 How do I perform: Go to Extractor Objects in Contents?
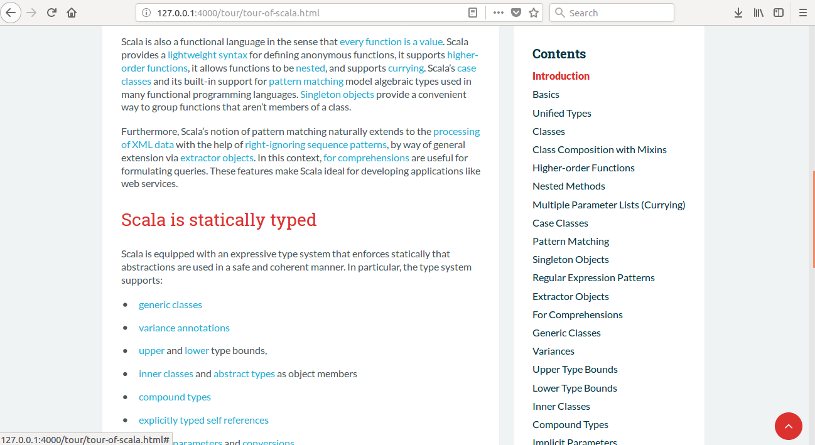click(571, 296)
